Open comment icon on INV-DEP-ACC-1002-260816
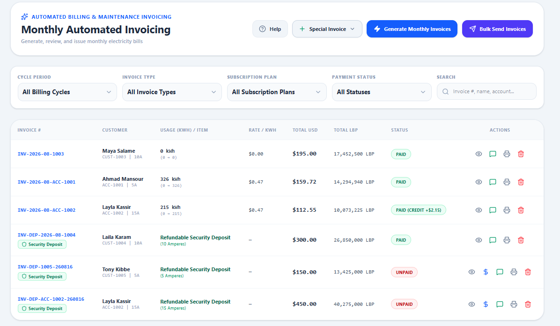 point(500,304)
